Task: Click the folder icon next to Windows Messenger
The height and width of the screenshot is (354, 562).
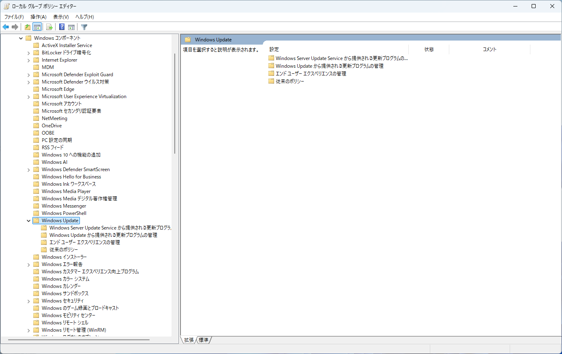Action: coord(36,206)
